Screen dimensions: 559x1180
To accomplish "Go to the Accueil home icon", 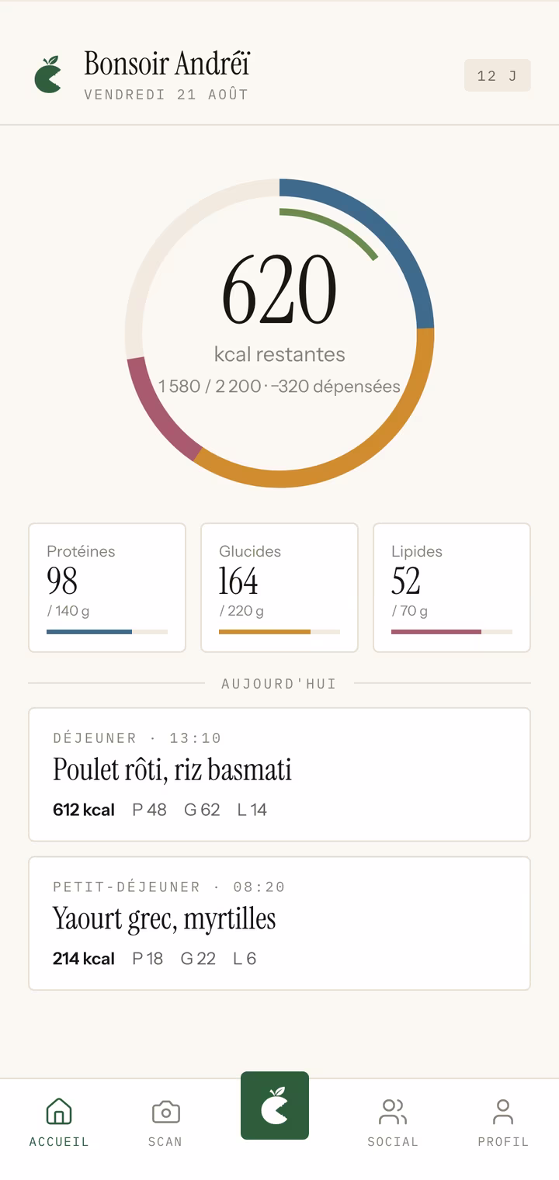I will tap(59, 1112).
